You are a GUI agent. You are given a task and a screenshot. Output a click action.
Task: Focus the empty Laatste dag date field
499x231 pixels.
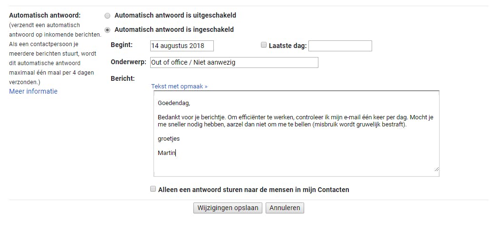click(x=340, y=46)
